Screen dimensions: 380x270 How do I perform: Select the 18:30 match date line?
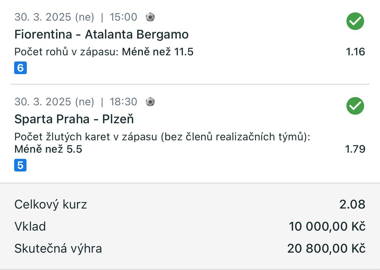tap(76, 102)
